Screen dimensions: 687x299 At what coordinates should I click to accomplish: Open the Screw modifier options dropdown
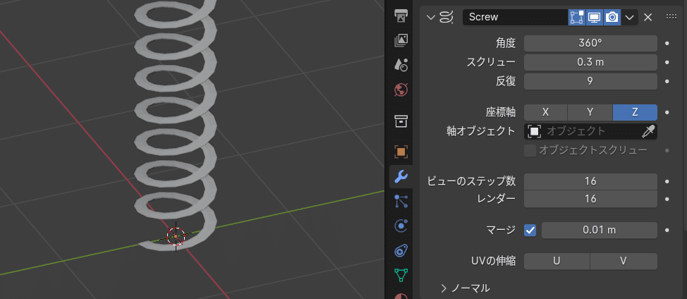(630, 18)
